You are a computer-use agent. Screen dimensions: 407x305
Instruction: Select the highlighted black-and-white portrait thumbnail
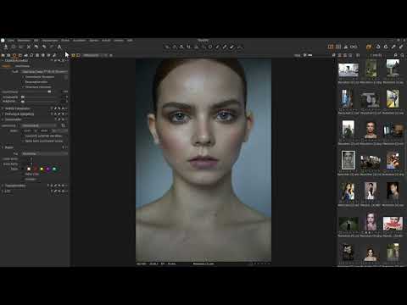pyautogui.click(x=348, y=160)
